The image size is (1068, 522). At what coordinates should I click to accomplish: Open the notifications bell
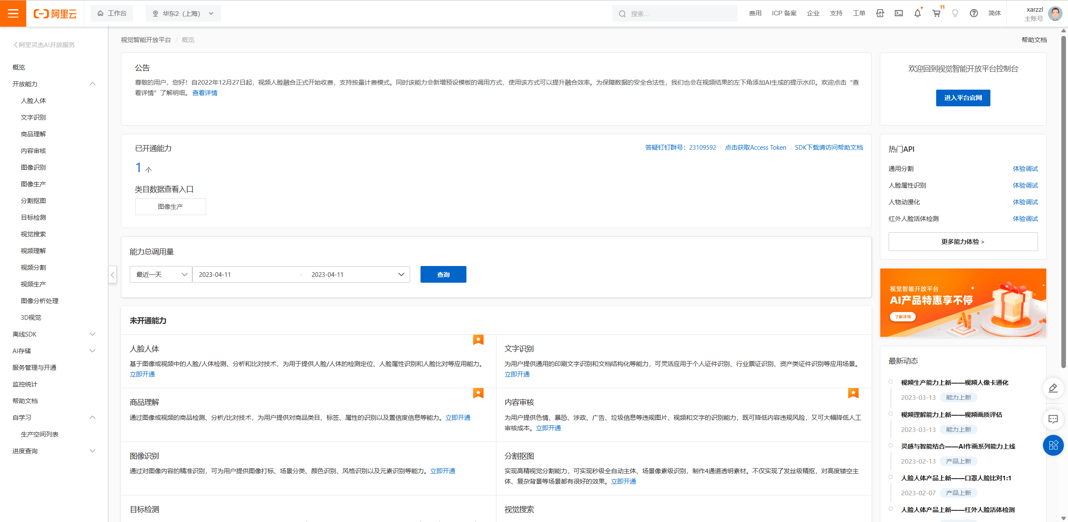click(917, 13)
